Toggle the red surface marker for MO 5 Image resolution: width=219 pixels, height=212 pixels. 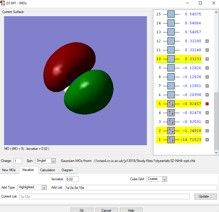(x=207, y=104)
